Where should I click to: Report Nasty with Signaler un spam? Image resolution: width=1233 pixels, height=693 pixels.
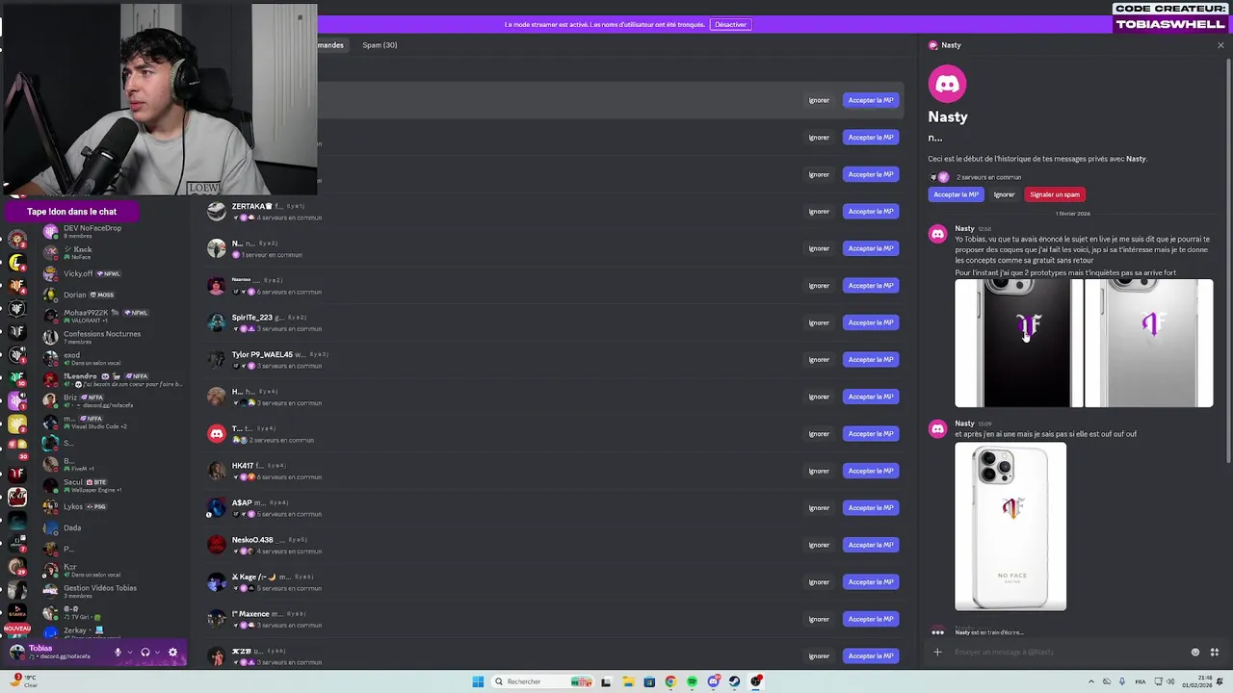pyautogui.click(x=1055, y=194)
